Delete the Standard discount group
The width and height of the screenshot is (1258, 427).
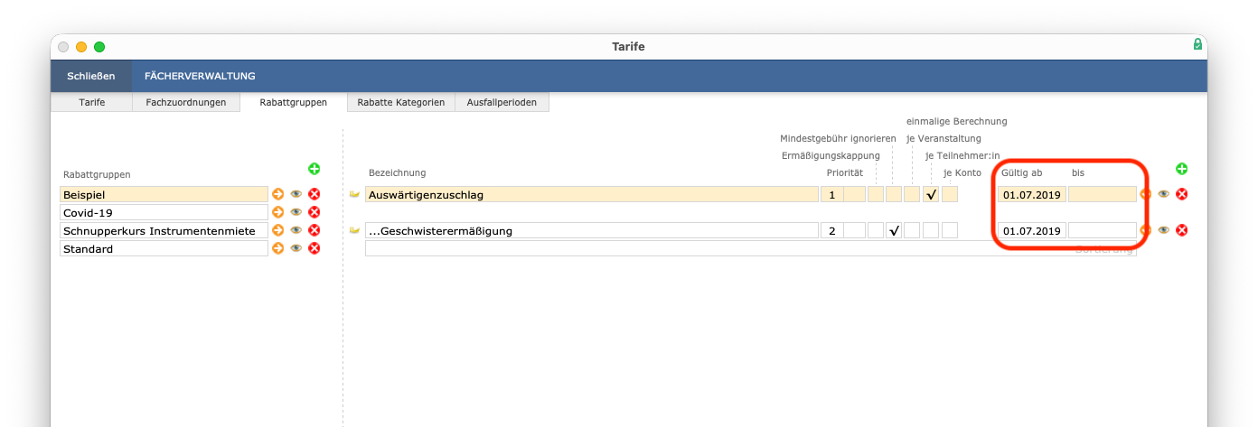pyautogui.click(x=314, y=248)
